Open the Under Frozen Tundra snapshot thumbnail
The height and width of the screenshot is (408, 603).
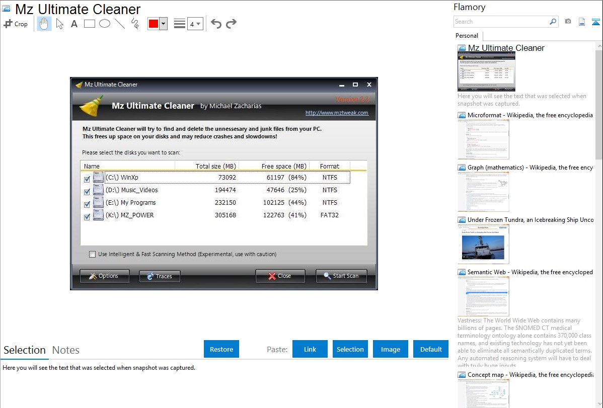tap(483, 244)
